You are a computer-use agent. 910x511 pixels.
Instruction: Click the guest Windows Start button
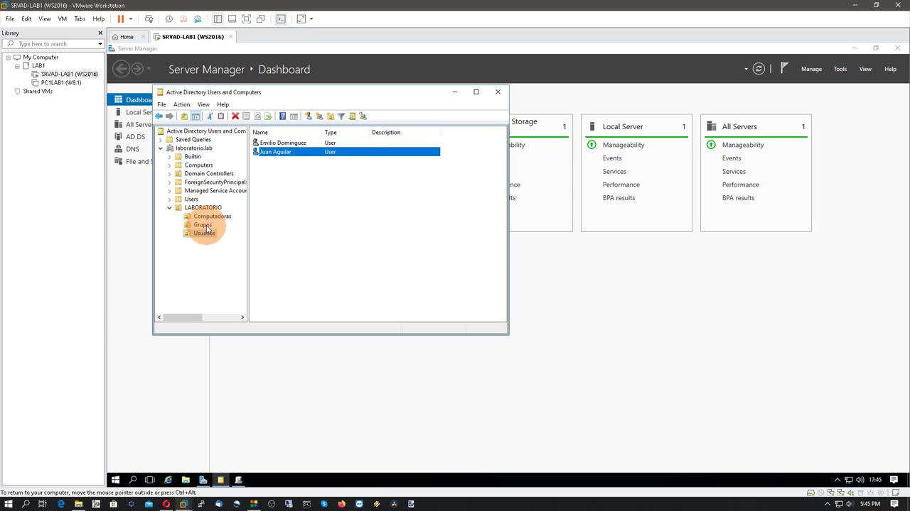point(115,480)
